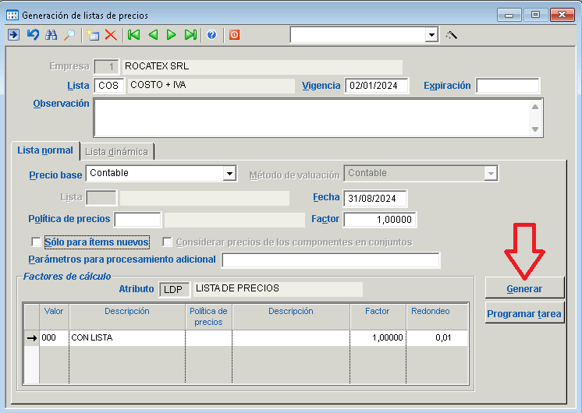Open the toolbar combo box dropdown
This screenshot has height=413, width=582.
click(431, 35)
